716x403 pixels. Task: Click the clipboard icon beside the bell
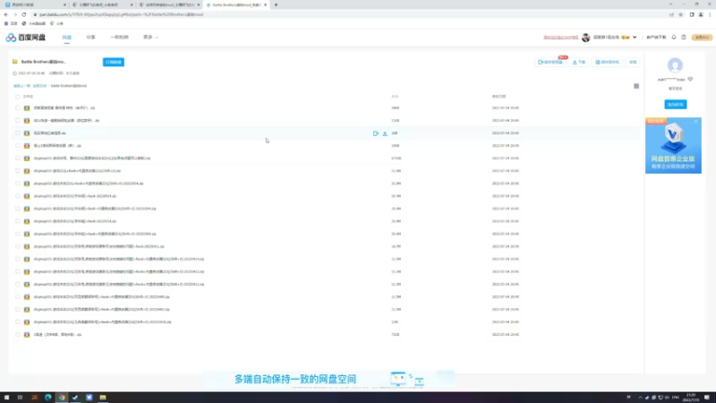684,37
